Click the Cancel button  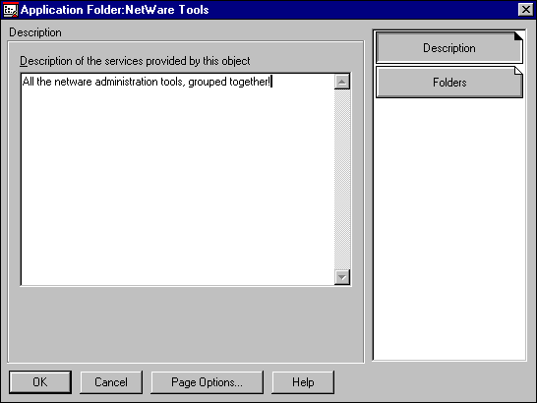[x=111, y=382]
